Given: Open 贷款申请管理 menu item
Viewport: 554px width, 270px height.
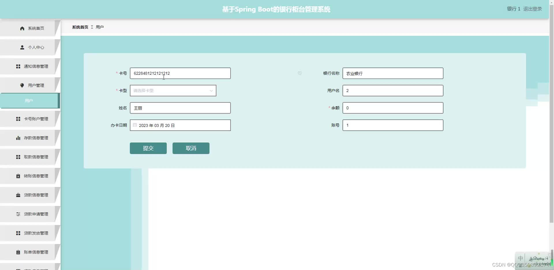Looking at the screenshot, I should 30,214.
